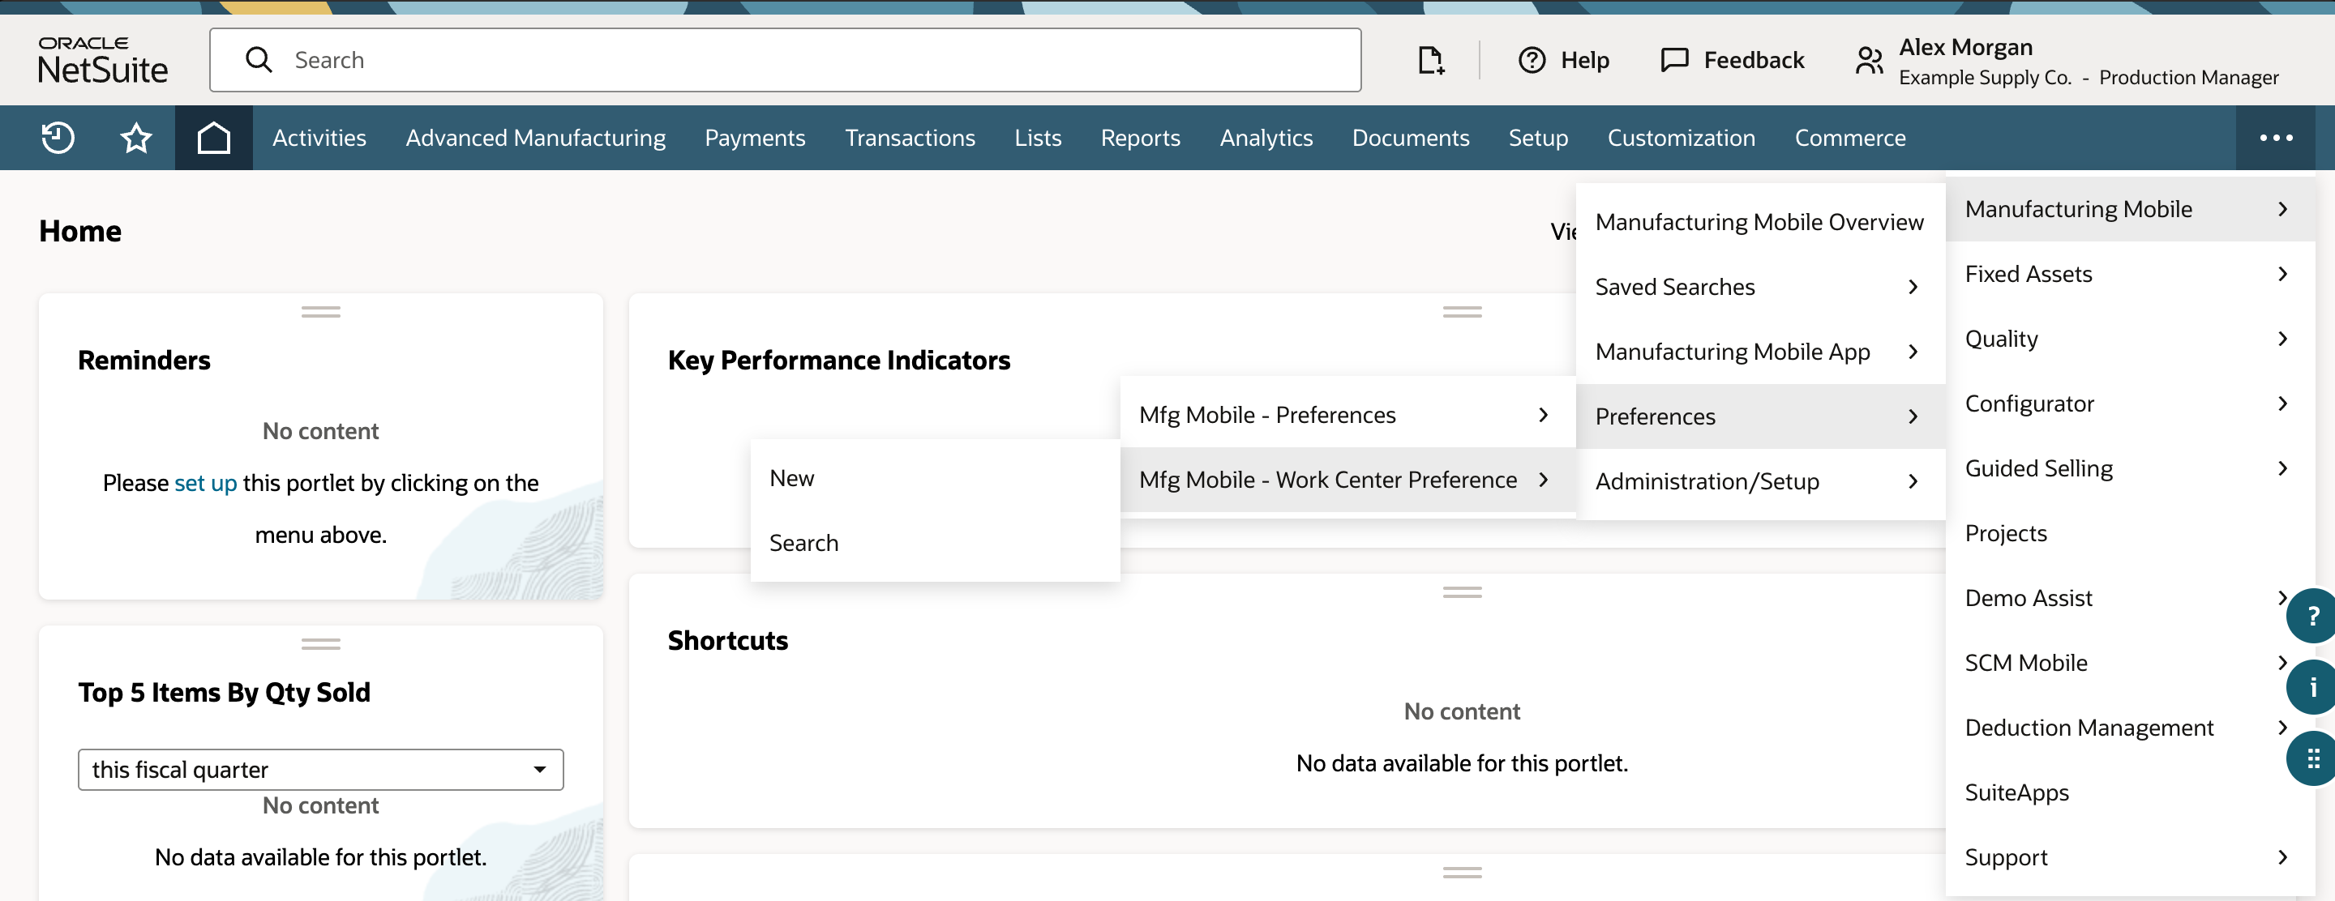Click the floating info 'i' bubble
The width and height of the screenshot is (2335, 901).
[2311, 687]
